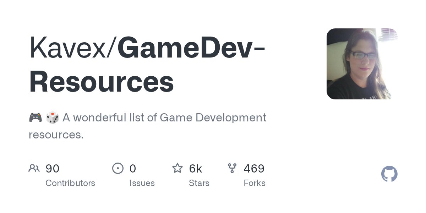
Task: Click the fork icon
Action: click(x=232, y=168)
